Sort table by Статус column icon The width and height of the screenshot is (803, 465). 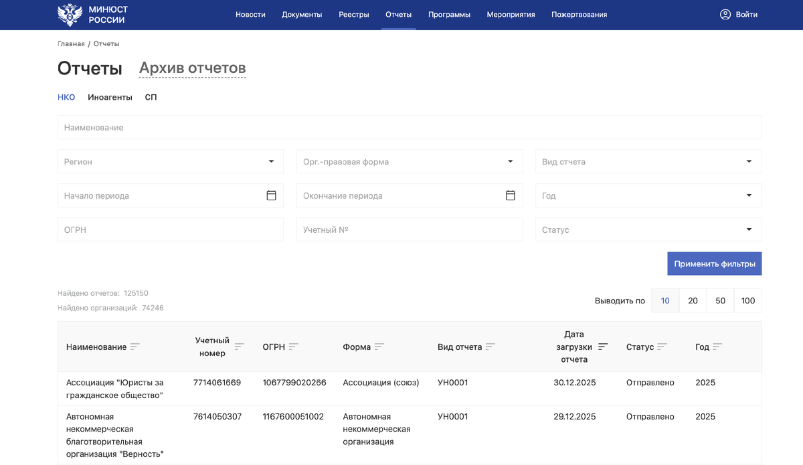point(662,347)
